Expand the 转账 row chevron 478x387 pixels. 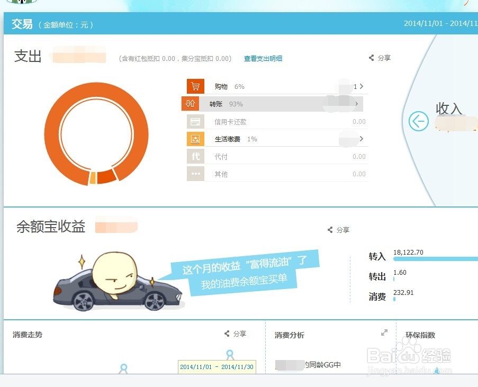pos(357,104)
